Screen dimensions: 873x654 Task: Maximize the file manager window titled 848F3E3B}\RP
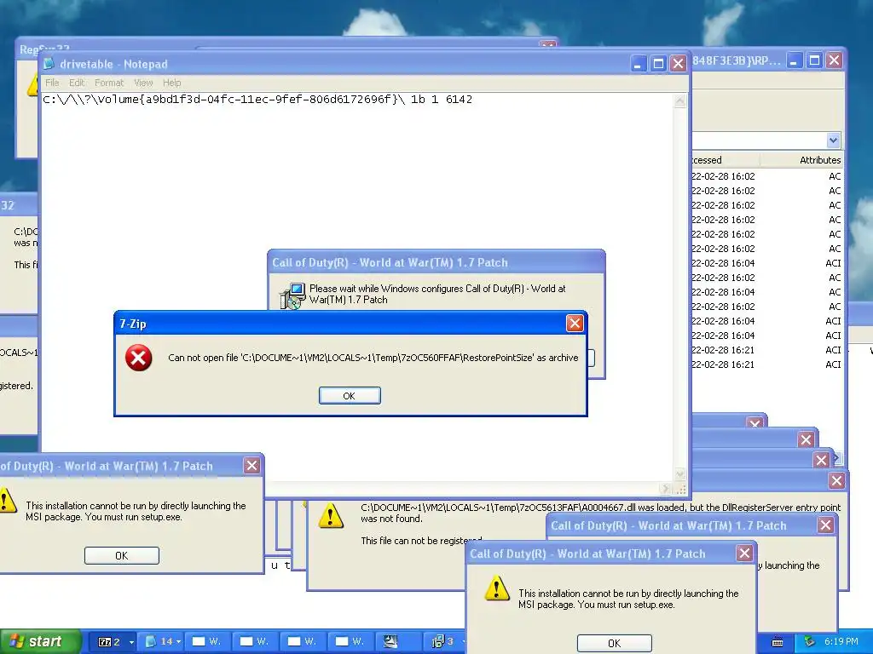tap(814, 60)
